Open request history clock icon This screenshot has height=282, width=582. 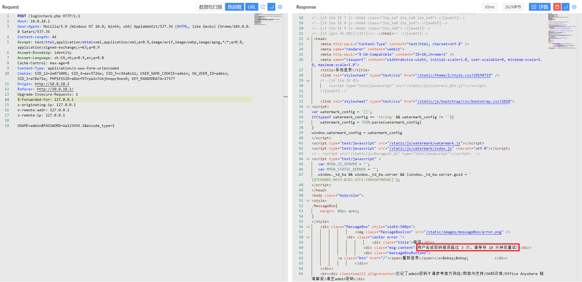(263, 7)
